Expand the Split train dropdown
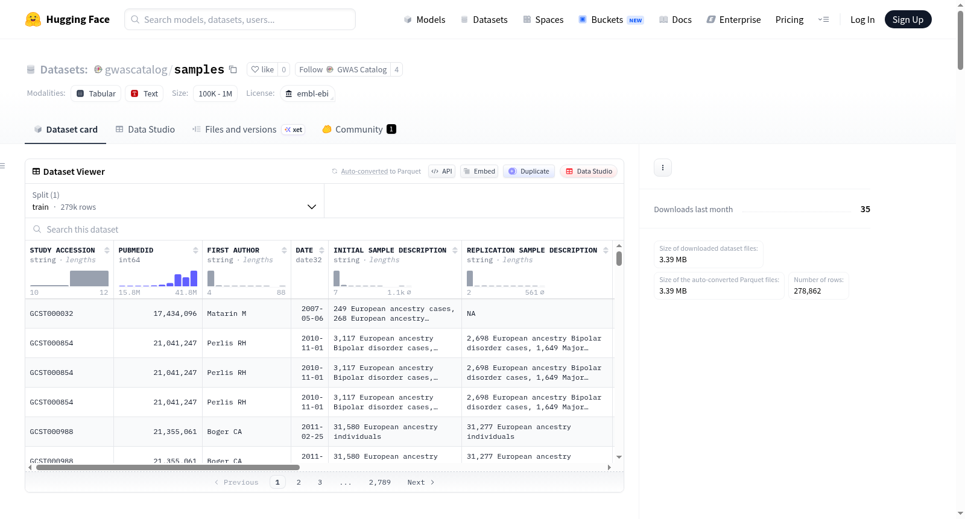Image resolution: width=965 pixels, height=519 pixels. click(174, 201)
